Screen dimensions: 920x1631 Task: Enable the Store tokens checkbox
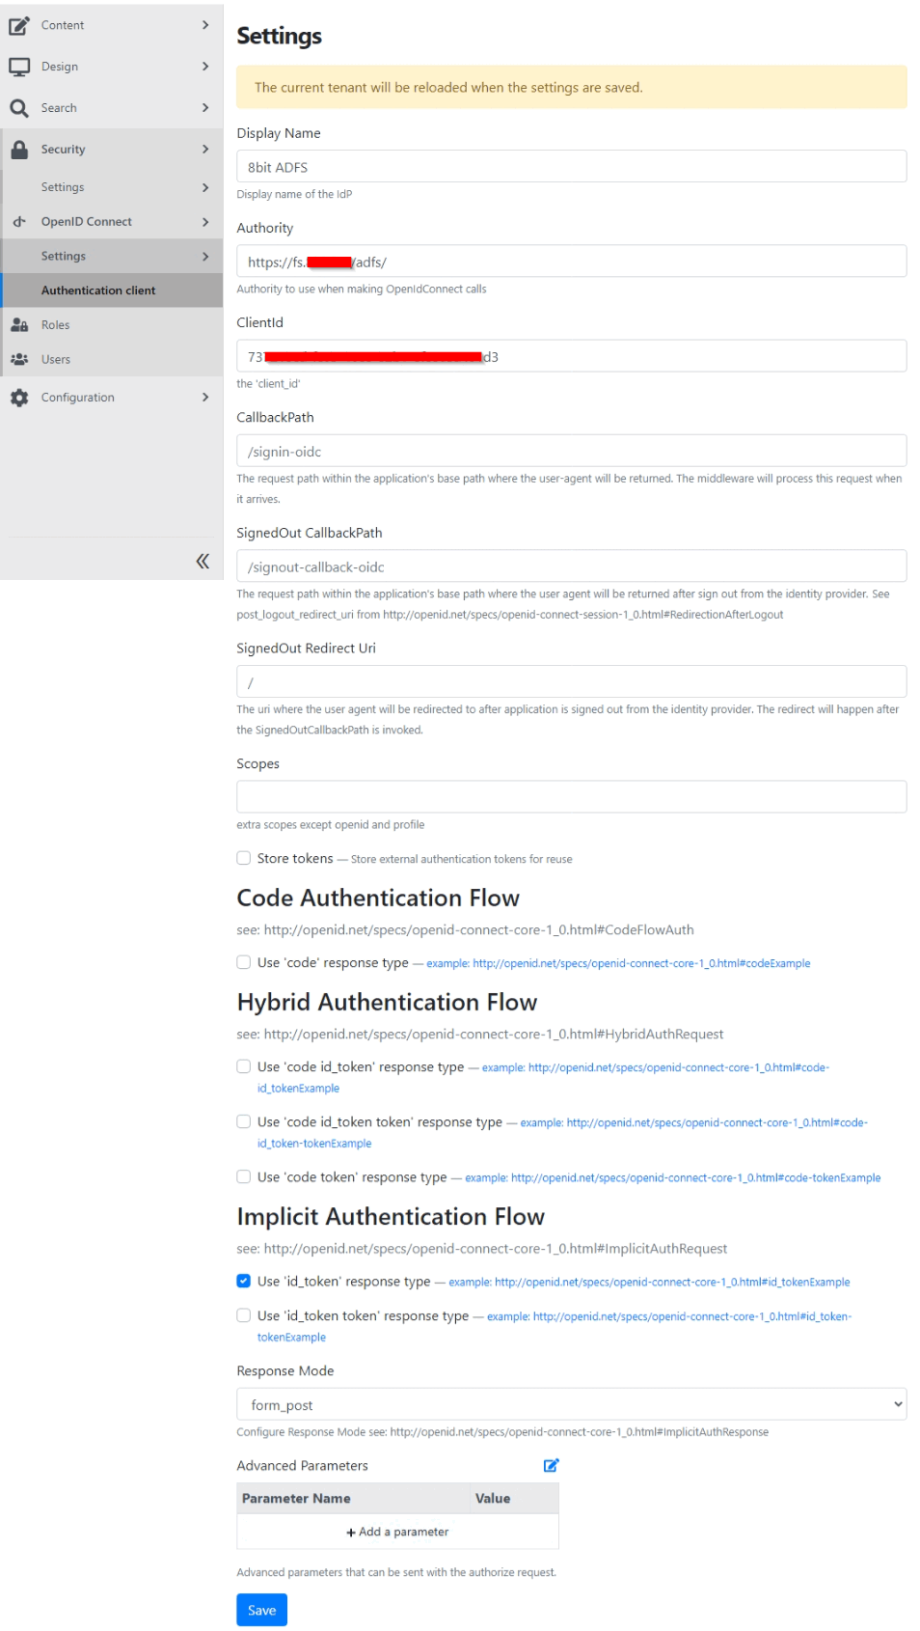point(242,858)
